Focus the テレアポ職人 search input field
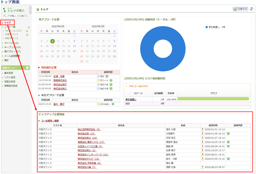256x174 pixels. click(15, 16)
